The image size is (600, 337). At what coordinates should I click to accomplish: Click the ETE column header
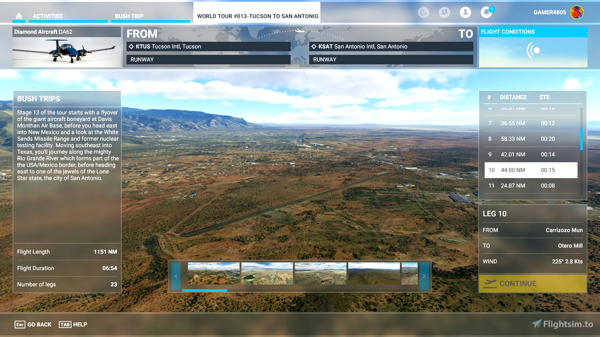click(x=544, y=97)
